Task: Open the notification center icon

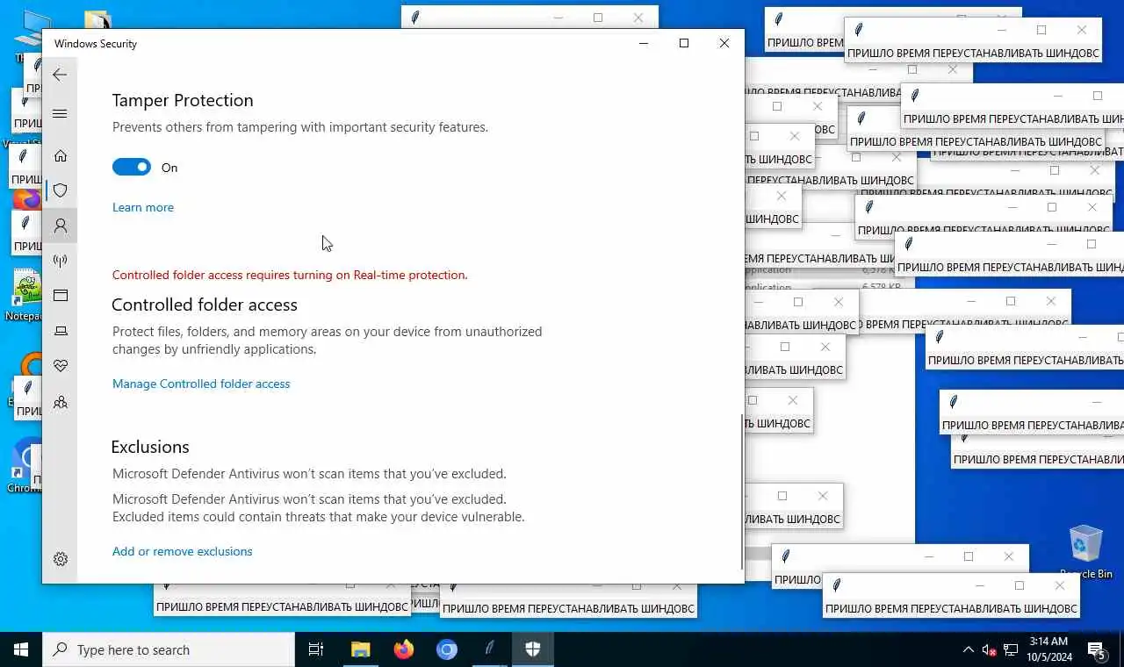Action: click(1097, 650)
